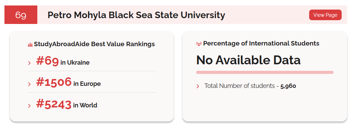Open Petro Mohyla Black Sea State University title

coord(136,15)
